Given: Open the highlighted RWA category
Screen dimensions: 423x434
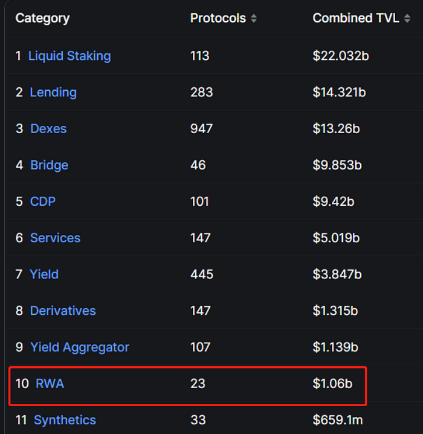Looking at the screenshot, I should tap(50, 383).
